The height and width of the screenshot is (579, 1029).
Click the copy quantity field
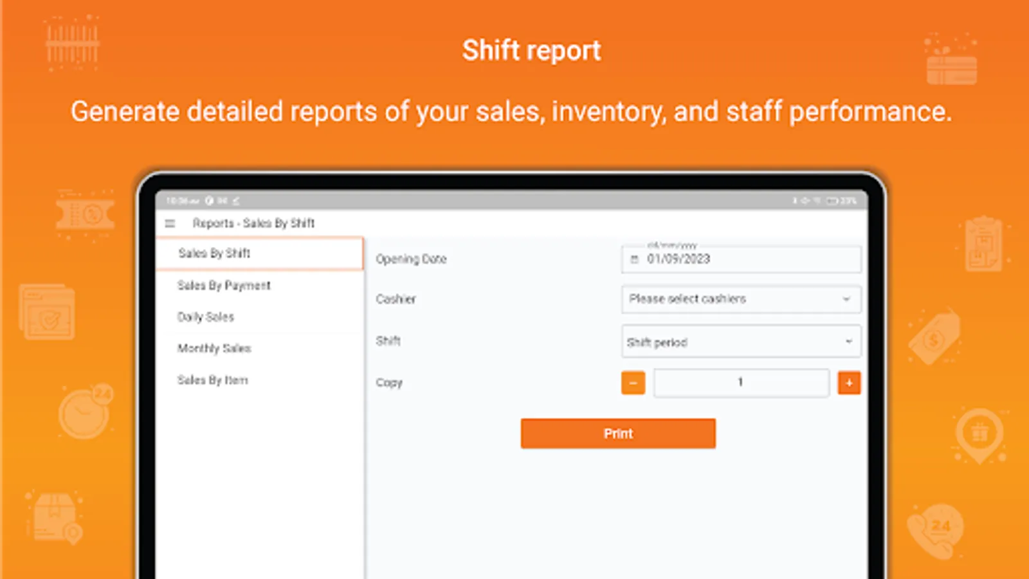(x=741, y=383)
